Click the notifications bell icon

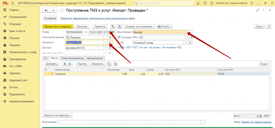(x=198, y=3)
